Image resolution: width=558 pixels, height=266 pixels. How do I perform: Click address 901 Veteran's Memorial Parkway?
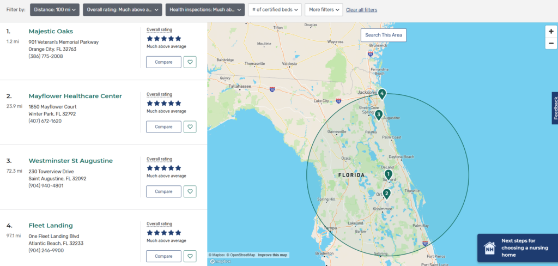[x=63, y=42]
